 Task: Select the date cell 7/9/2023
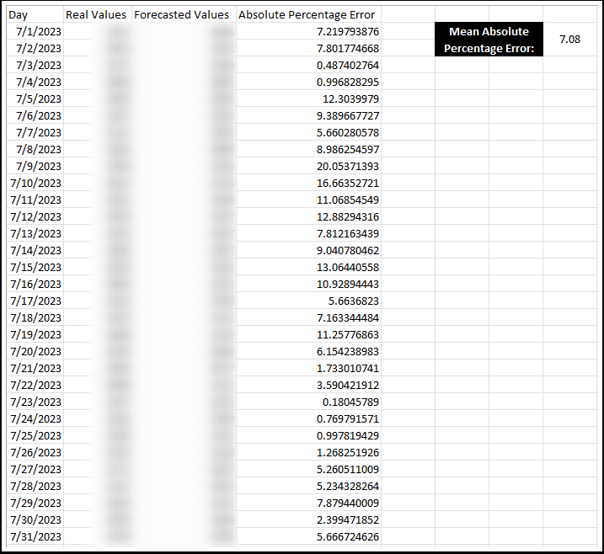[35, 167]
